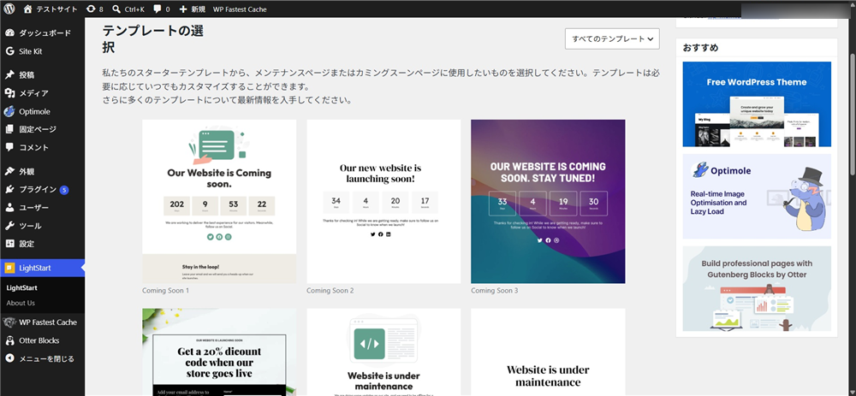This screenshot has height=396, width=856.
Task: Click the 固定ページ pages icon
Action: coord(9,129)
